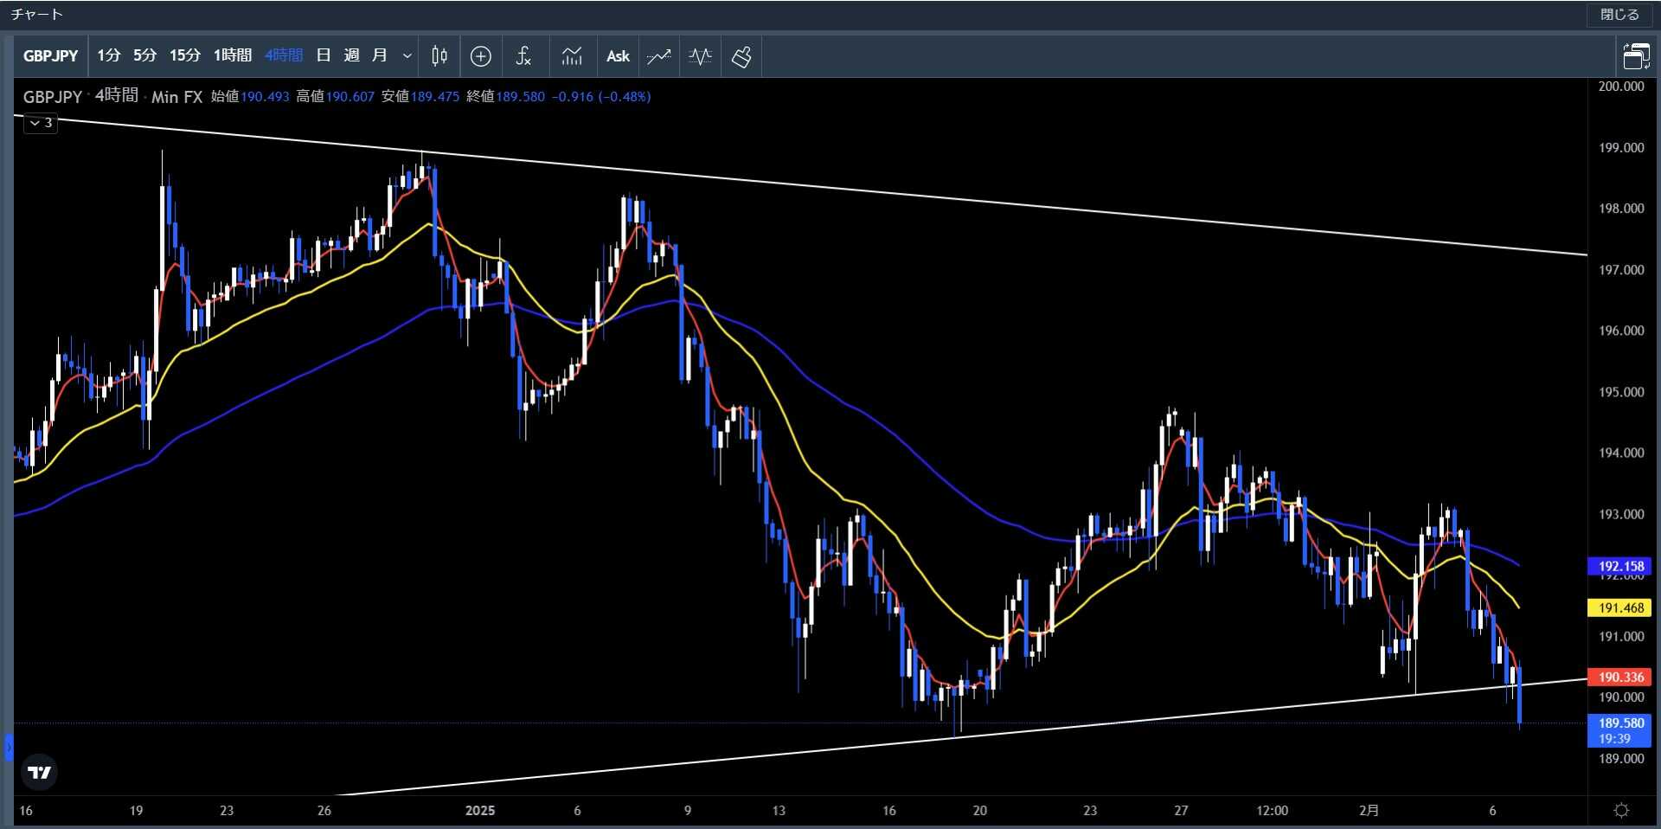Select the 4時間 timeframe

pos(284,55)
